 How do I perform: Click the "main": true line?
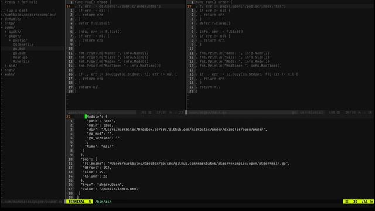pyautogui.click(x=100, y=125)
